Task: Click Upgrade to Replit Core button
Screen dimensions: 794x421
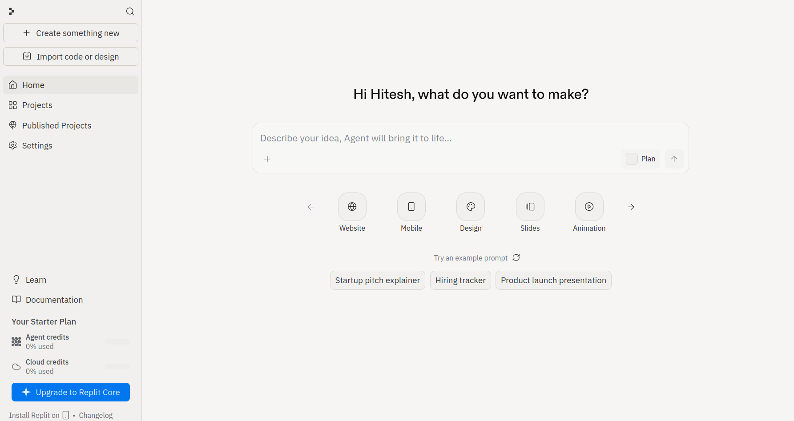Action: tap(71, 392)
